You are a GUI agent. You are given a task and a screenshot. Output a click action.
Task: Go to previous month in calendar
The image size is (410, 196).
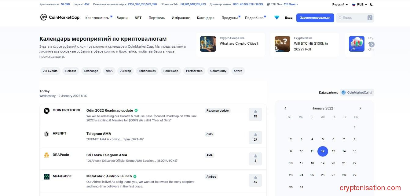coord(285,108)
